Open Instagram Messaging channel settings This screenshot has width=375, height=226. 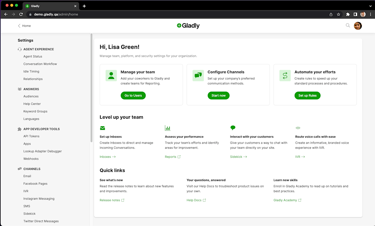(x=39, y=199)
